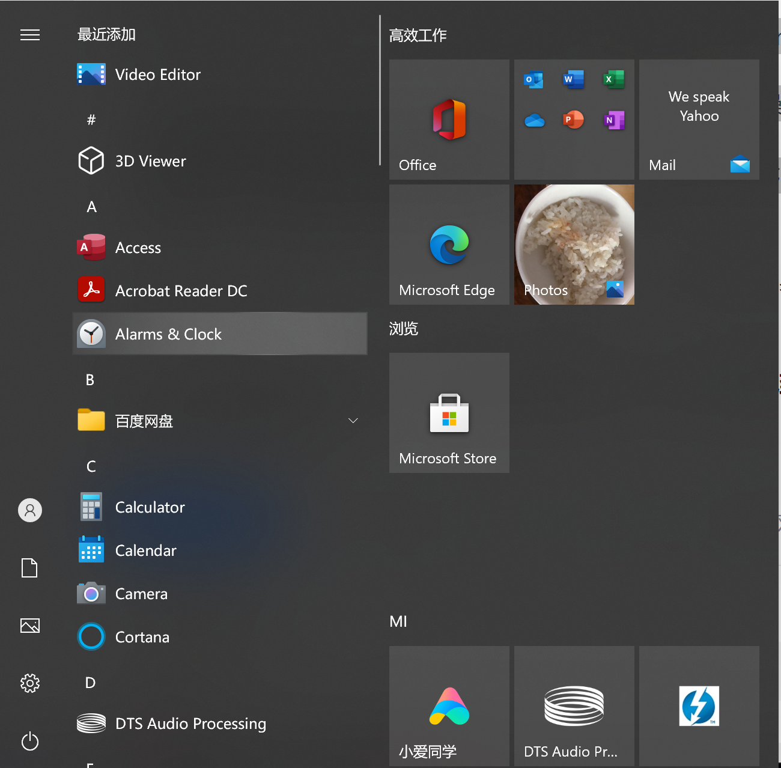Open the Microsoft Store tile
Image resolution: width=781 pixels, height=768 pixels.
[449, 413]
